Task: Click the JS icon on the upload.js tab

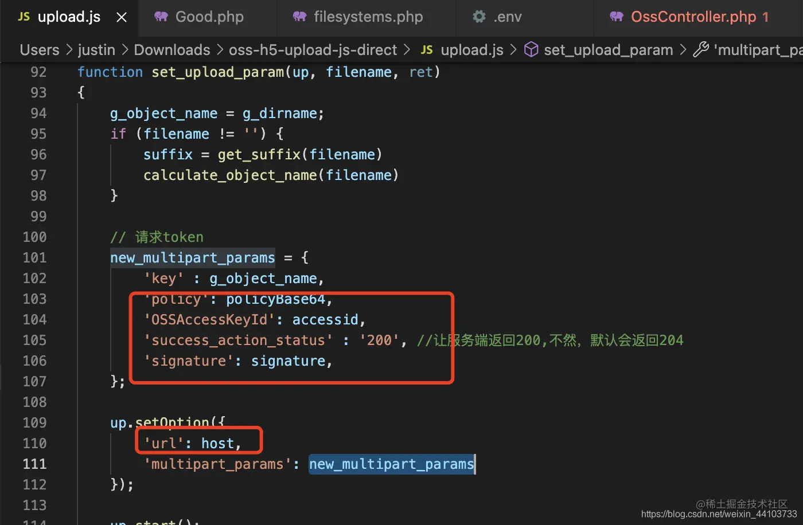Action: [x=24, y=17]
